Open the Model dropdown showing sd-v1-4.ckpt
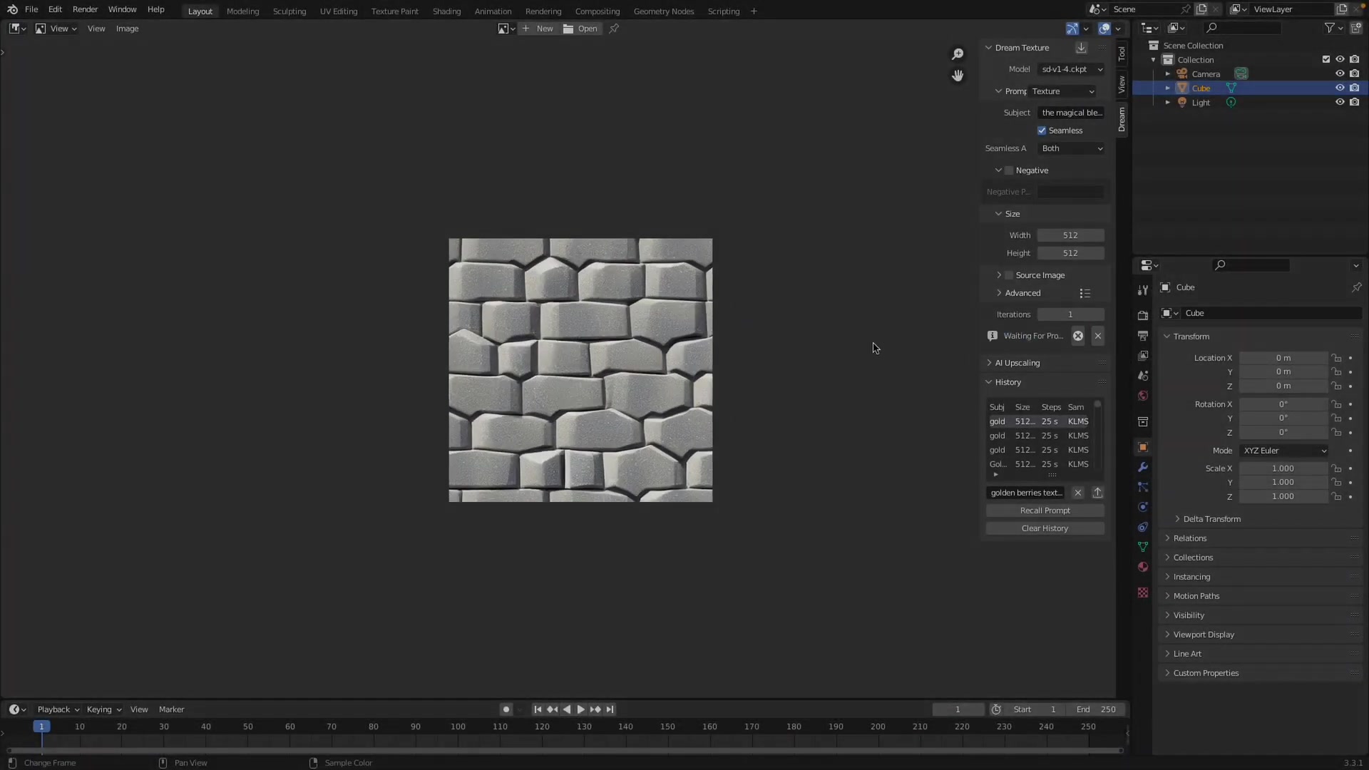The image size is (1369, 770). coord(1071,69)
